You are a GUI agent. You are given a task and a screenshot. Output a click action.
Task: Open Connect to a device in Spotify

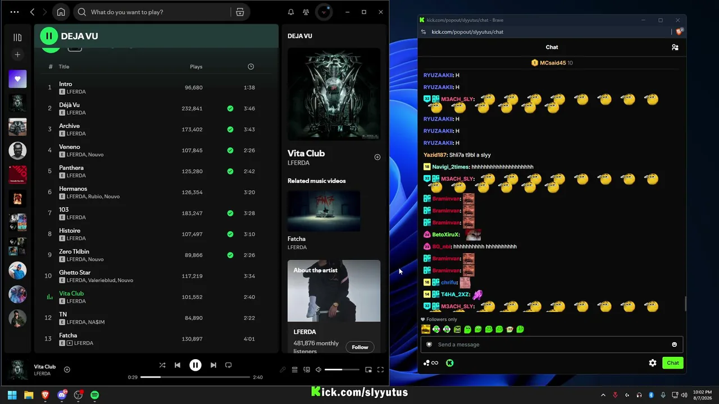coord(307,370)
